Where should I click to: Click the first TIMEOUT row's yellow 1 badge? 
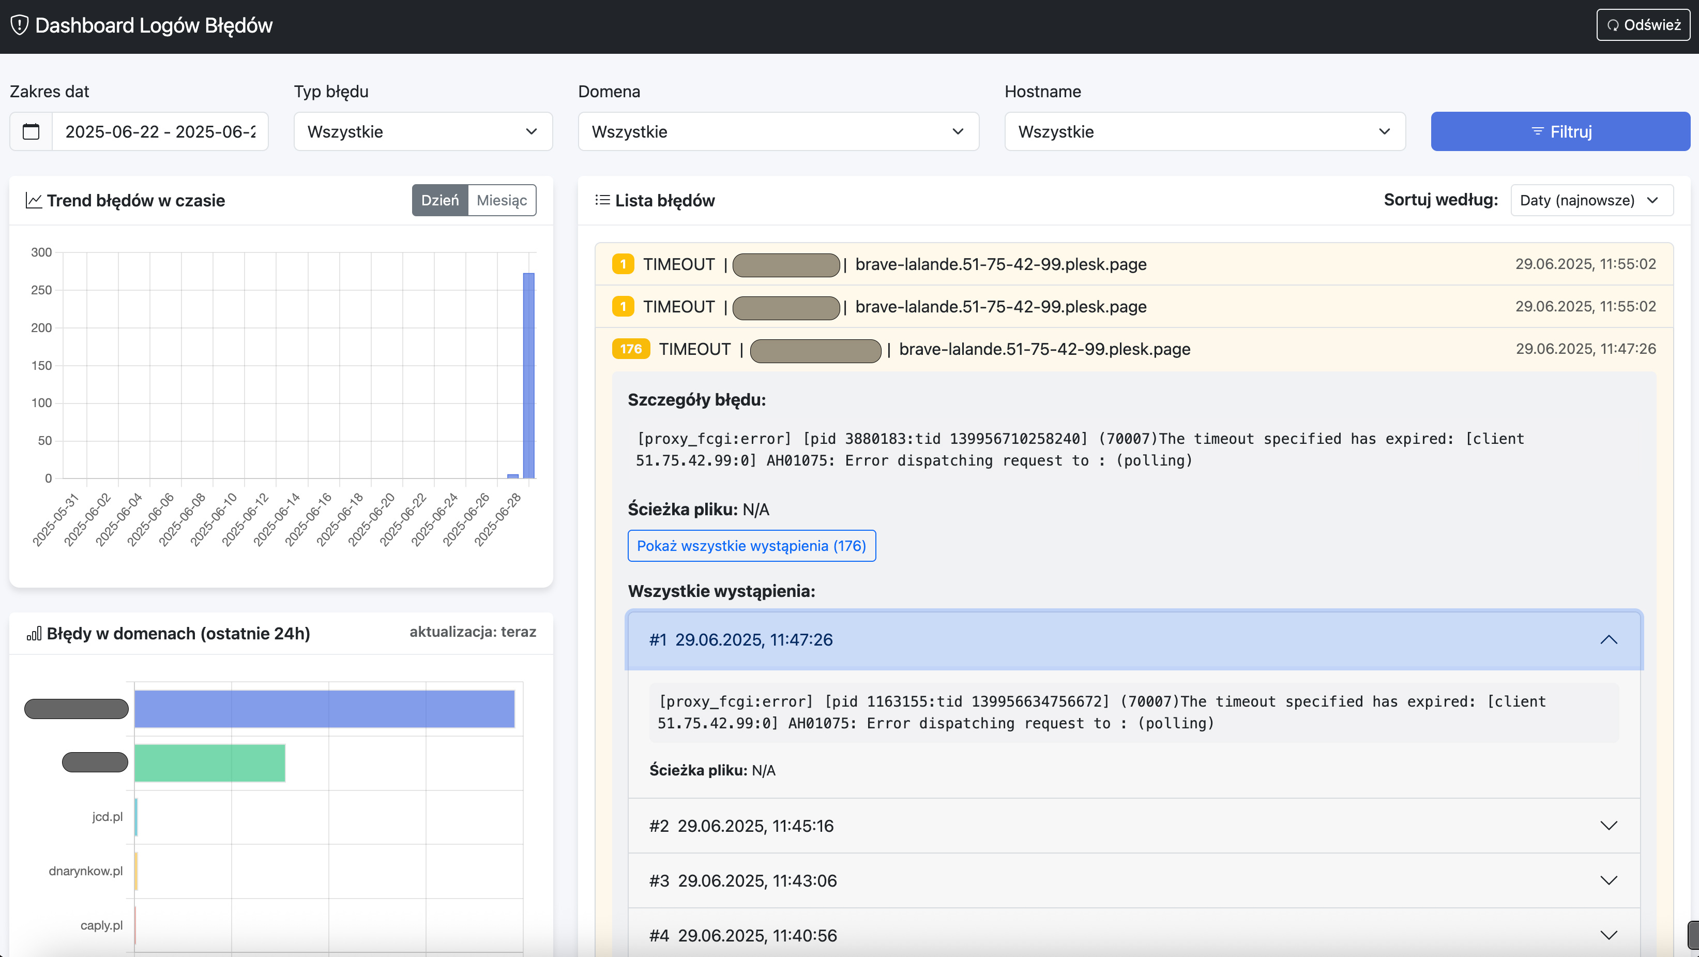tap(623, 264)
